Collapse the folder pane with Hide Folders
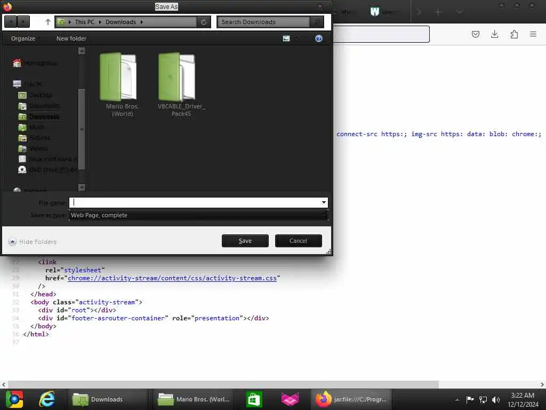 pos(33,242)
